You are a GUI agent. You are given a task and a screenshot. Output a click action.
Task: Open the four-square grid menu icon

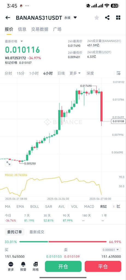118,17
